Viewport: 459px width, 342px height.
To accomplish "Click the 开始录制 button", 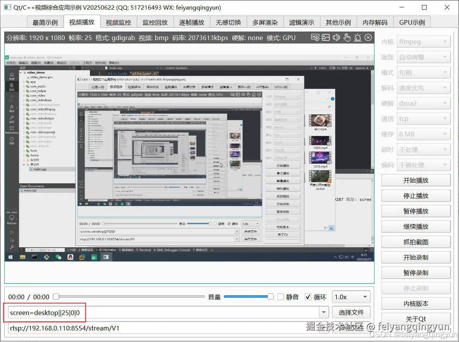I will click(x=416, y=258).
